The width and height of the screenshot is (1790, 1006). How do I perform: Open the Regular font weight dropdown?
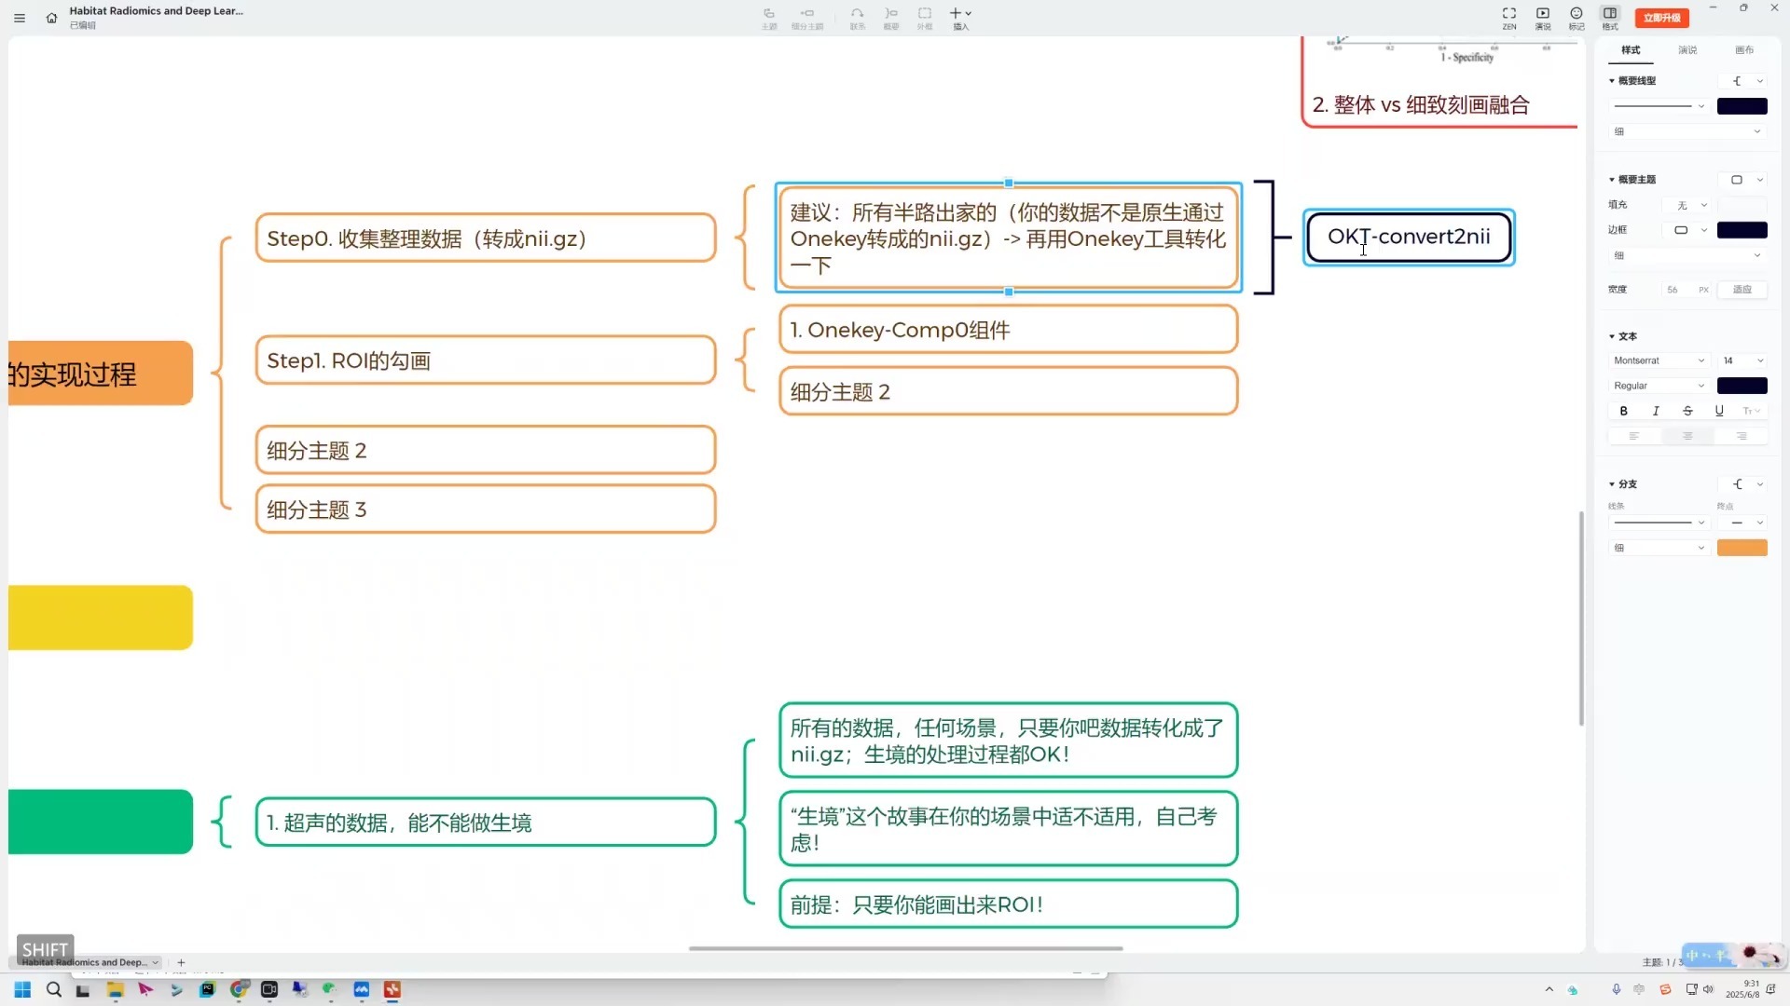[1659, 386]
